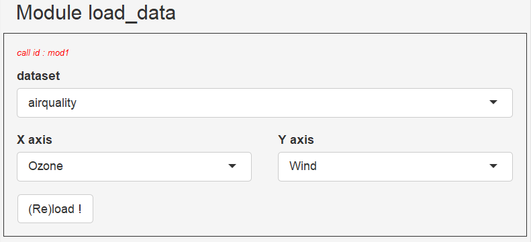The height and width of the screenshot is (242, 531).
Task: Select the 'airquality' text in dataset field
Action: (x=52, y=103)
